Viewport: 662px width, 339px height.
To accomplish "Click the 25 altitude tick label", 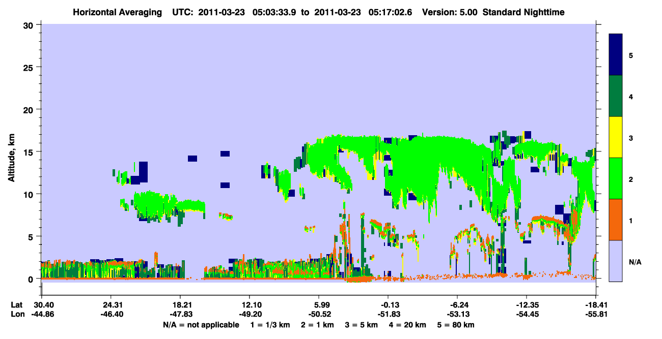I will click(30, 67).
